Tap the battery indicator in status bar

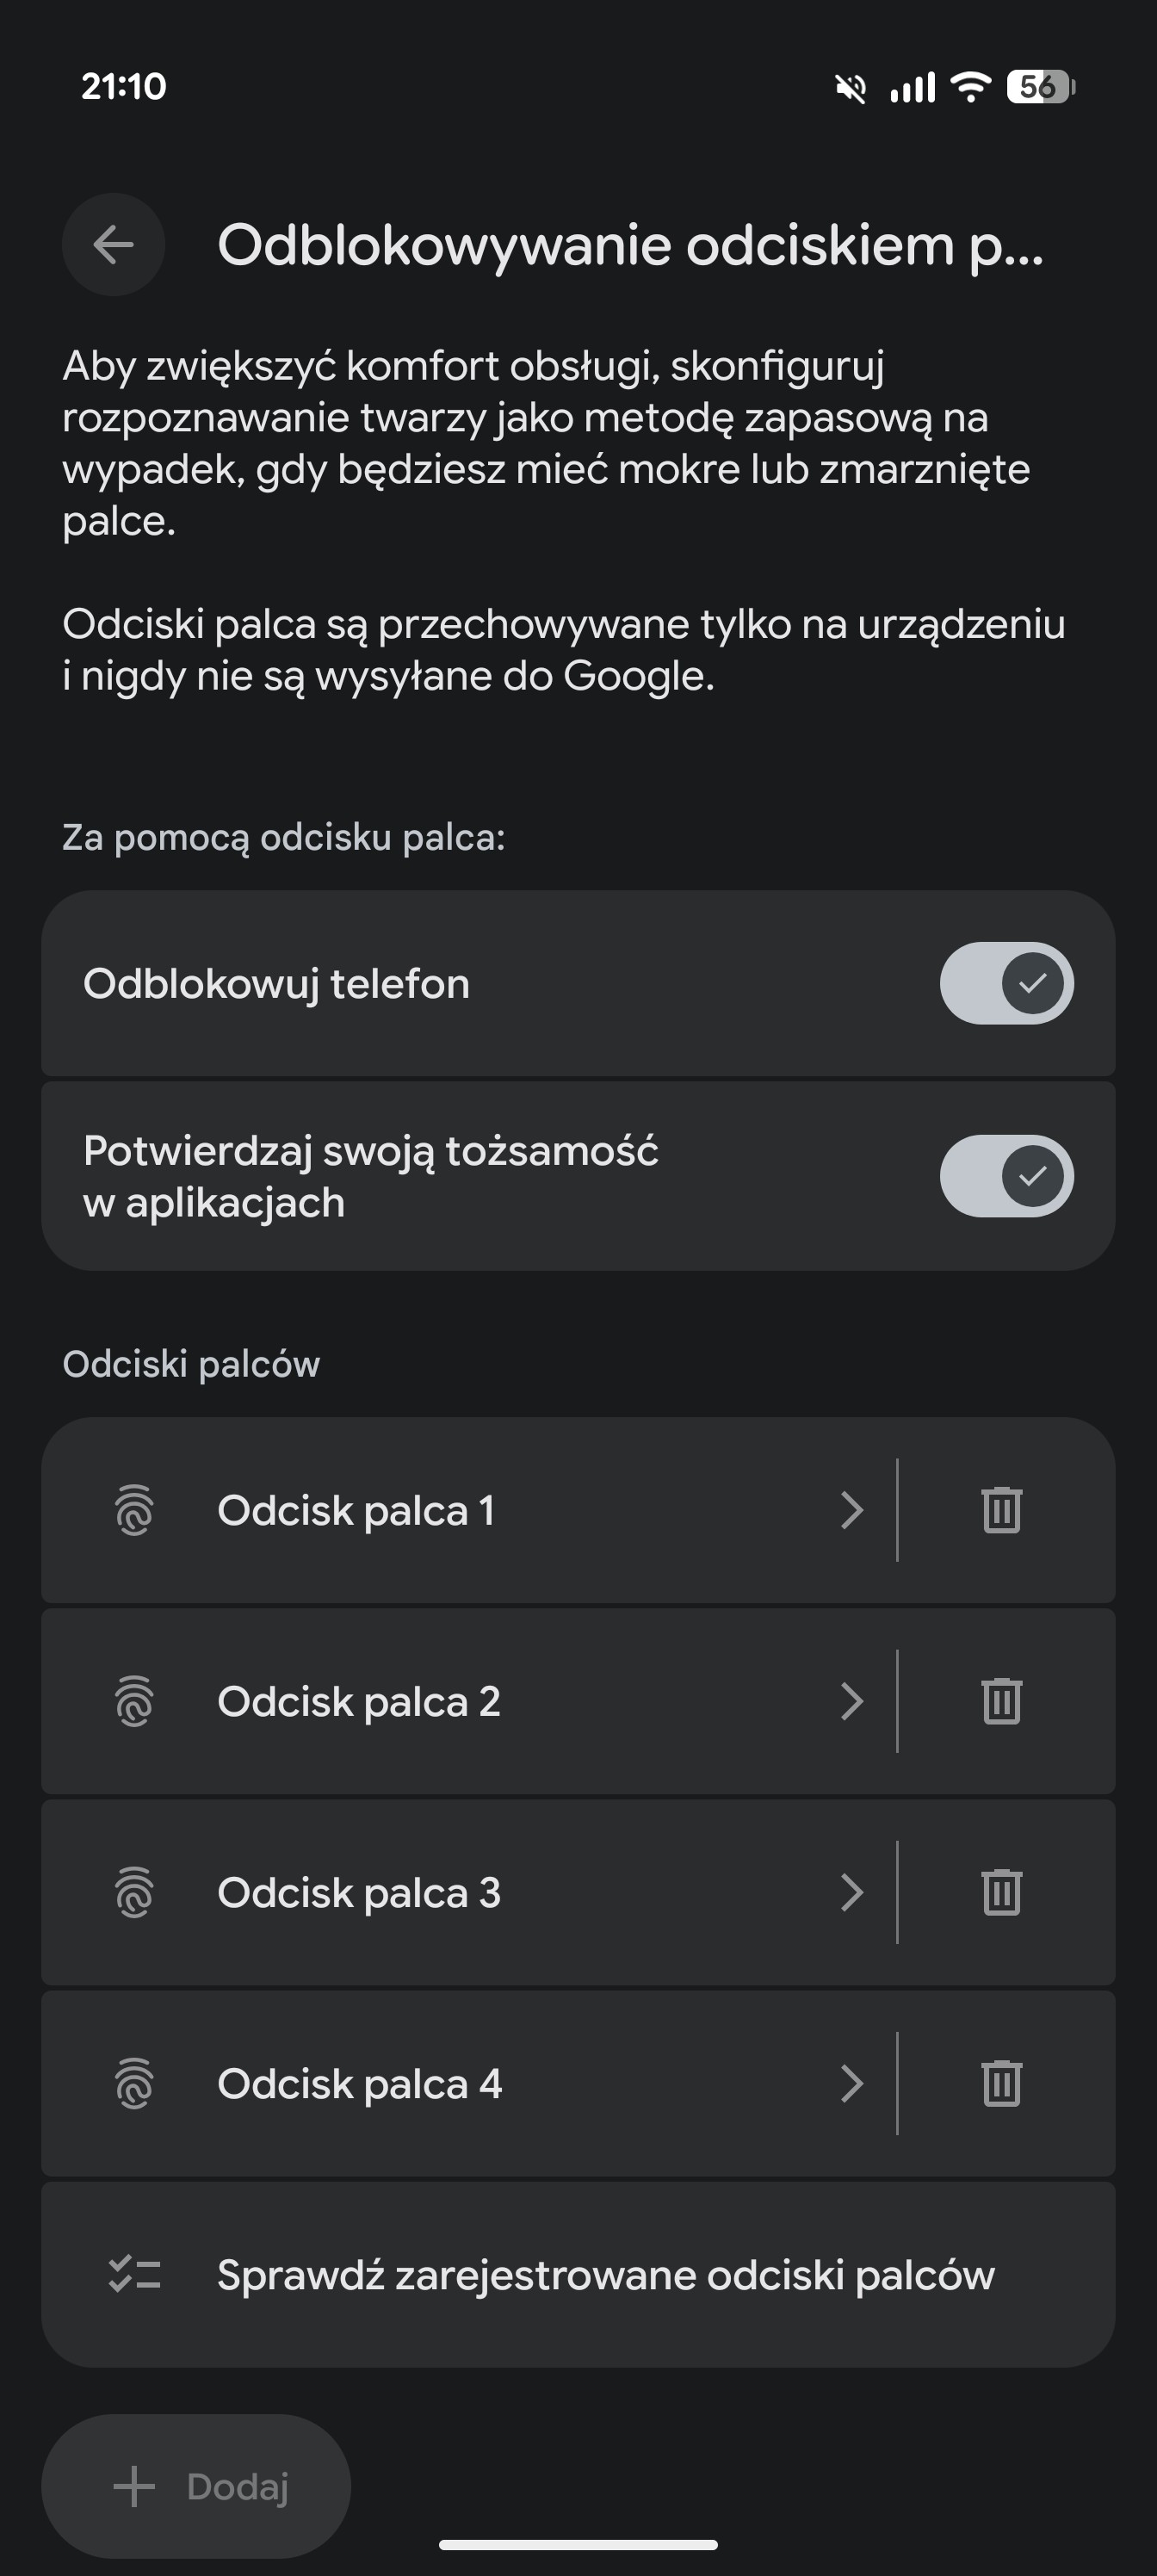pyautogui.click(x=1040, y=87)
